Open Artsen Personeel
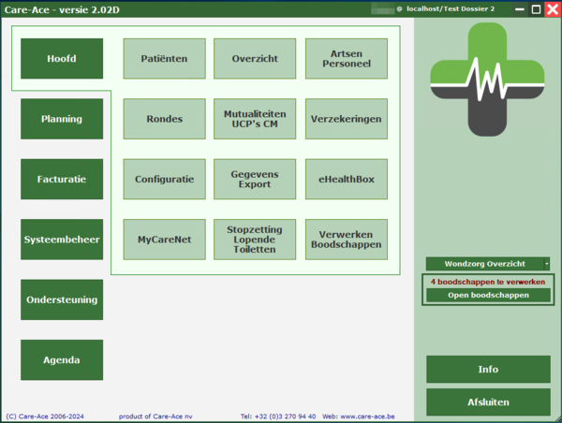The height and width of the screenshot is (423, 562). (346, 59)
